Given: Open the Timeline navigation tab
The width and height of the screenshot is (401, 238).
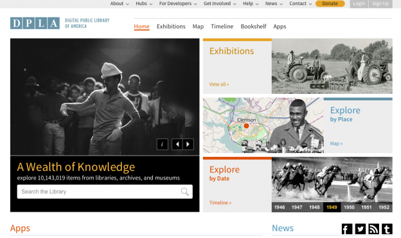Looking at the screenshot, I should (222, 26).
